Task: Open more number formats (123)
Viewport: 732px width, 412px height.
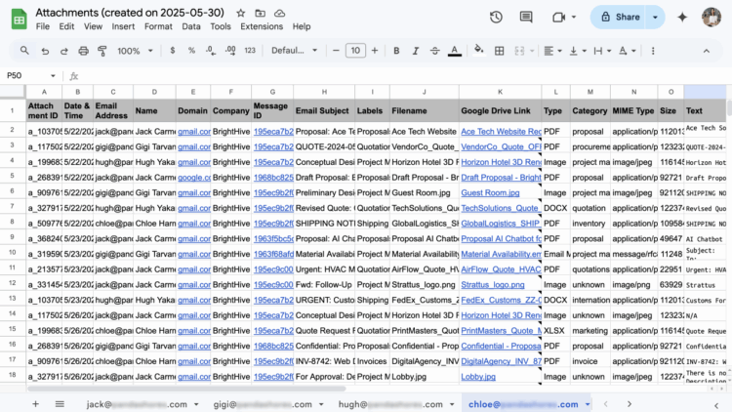Action: click(x=250, y=51)
